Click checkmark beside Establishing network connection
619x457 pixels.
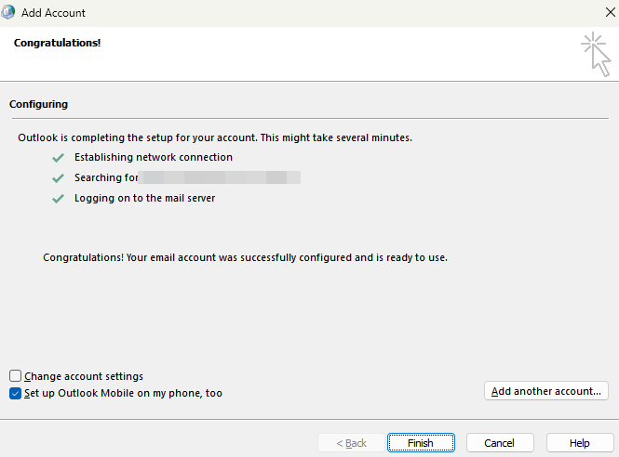59,158
